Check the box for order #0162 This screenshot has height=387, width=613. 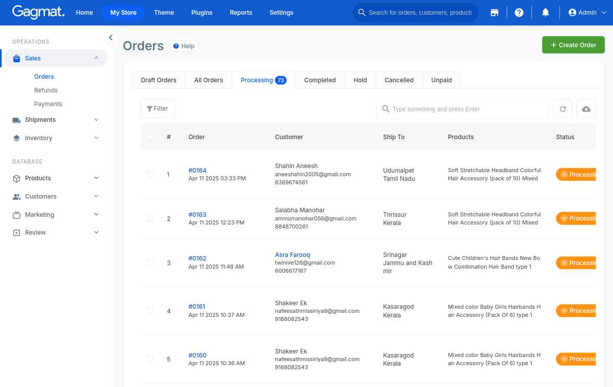click(150, 263)
